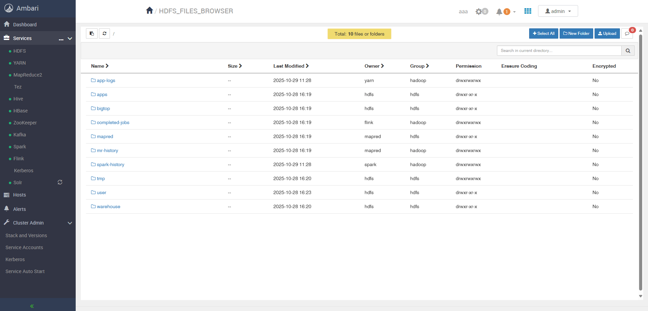Click the search magnifier icon
Screen dimensions: 648x311
coord(628,51)
